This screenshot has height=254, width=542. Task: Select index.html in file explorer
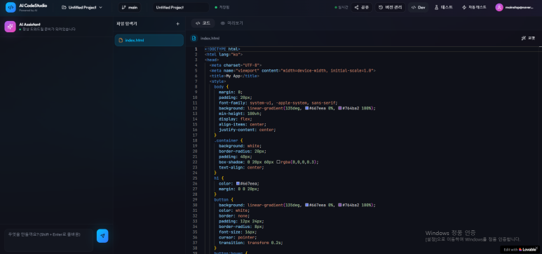click(149, 40)
